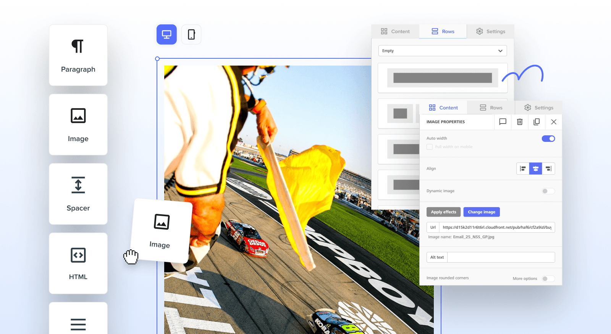The width and height of the screenshot is (611, 334).
Task: Check Full width on mobile checkbox
Action: point(430,147)
